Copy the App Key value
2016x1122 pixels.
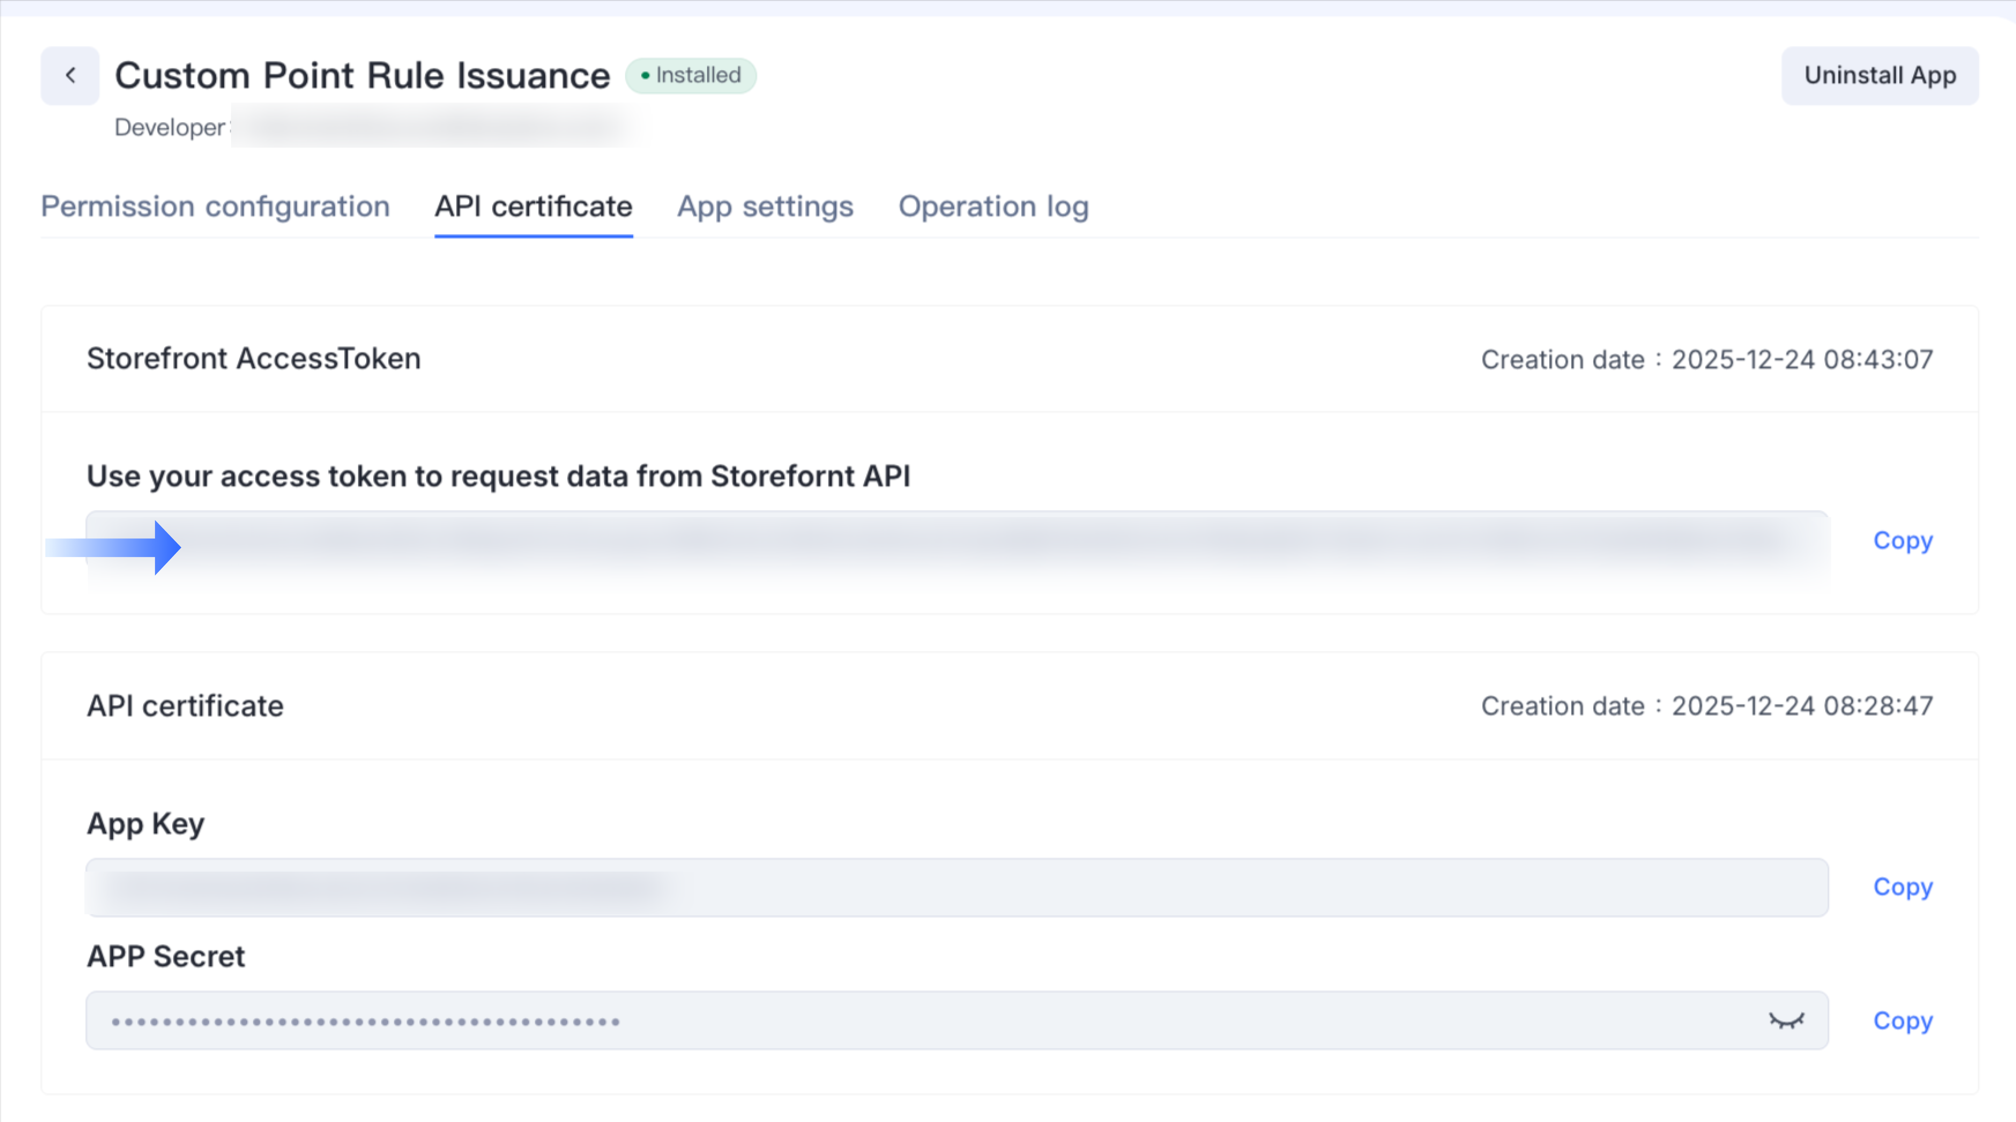[x=1903, y=887]
